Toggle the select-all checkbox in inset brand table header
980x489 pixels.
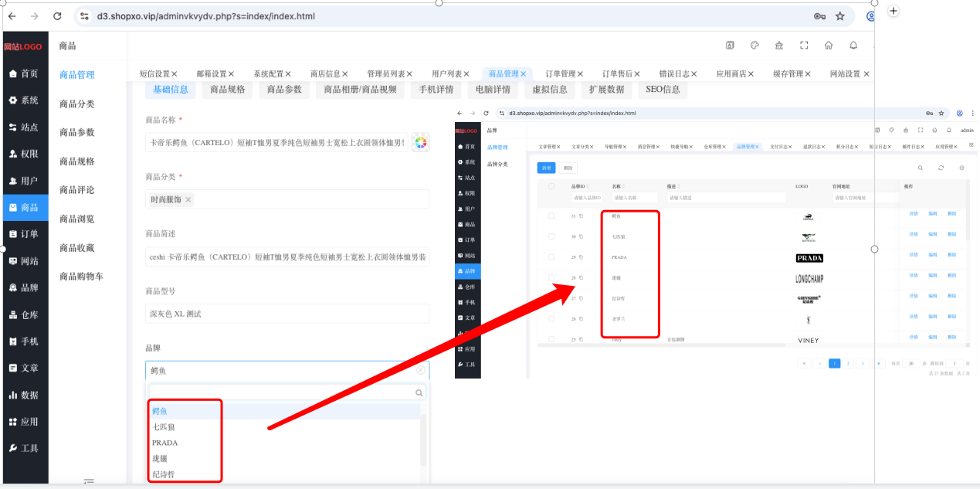551,186
